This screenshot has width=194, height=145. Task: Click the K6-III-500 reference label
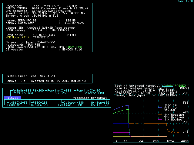[x=100, y=105]
